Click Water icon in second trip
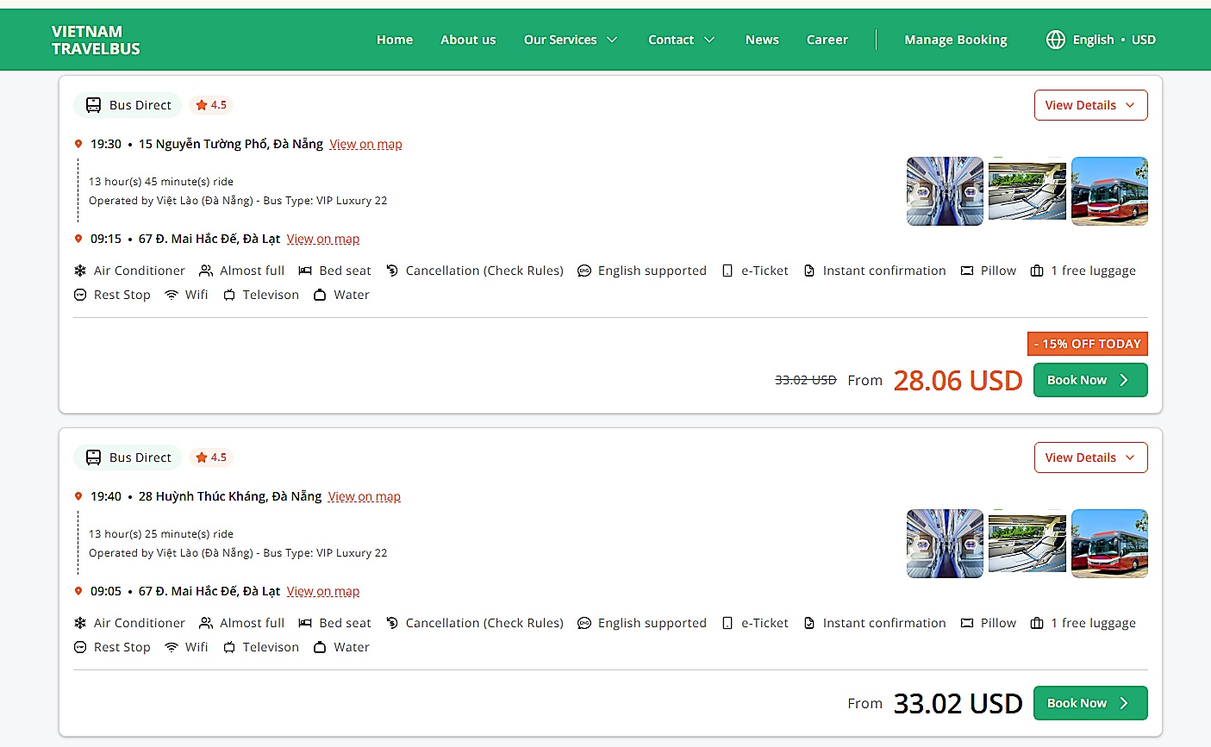1211x747 pixels. pyautogui.click(x=320, y=647)
